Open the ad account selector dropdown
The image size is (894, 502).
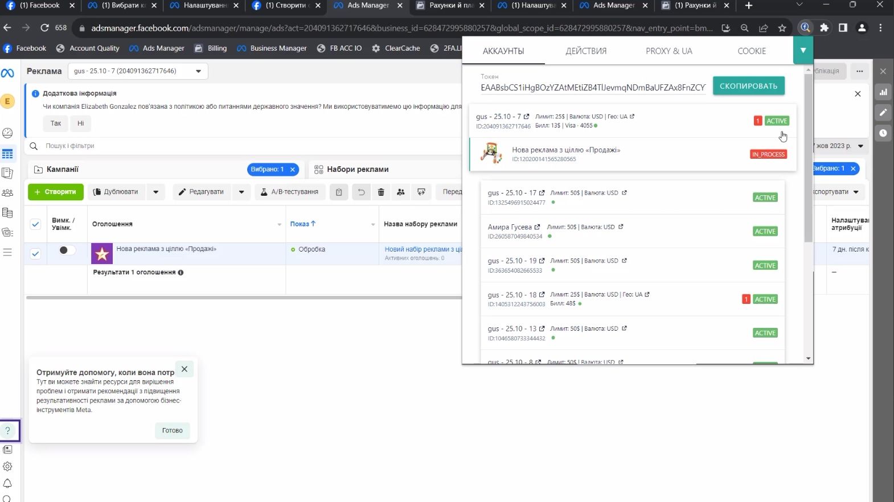click(x=138, y=71)
